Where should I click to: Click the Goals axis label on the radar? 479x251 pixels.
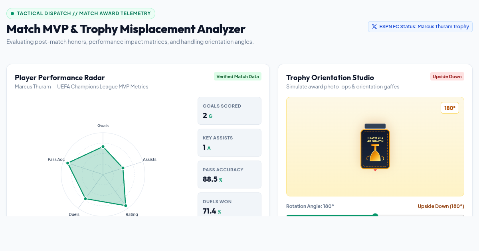(x=103, y=125)
